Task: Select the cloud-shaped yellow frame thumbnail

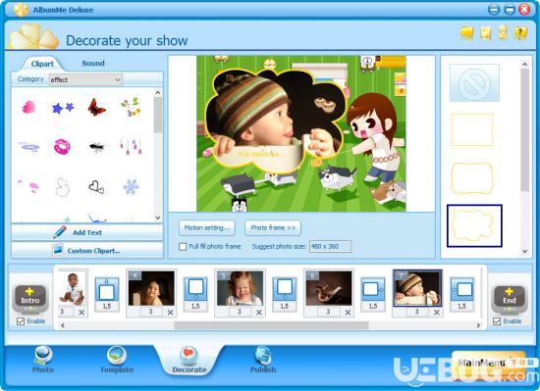Action: click(x=474, y=225)
